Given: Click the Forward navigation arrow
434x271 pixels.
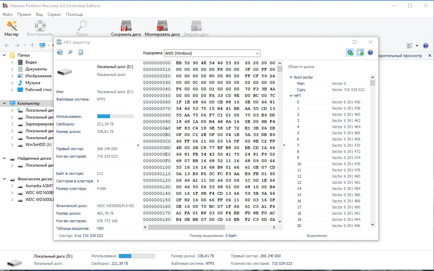Looking at the screenshot, I should (17, 45).
